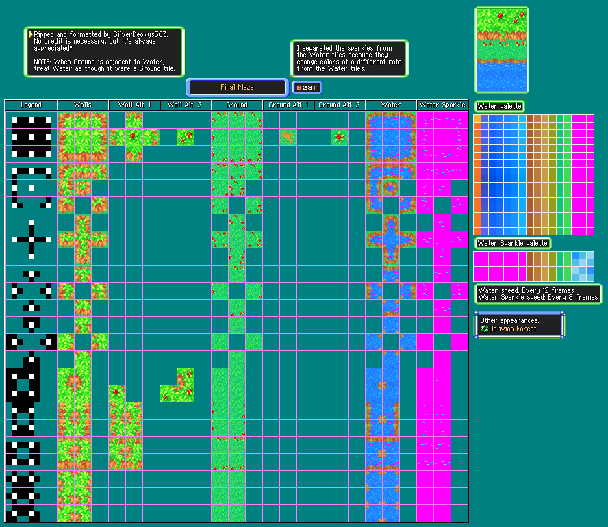The image size is (608, 527).
Task: Click the green icon beside Oblivion Forest
Action: click(484, 329)
